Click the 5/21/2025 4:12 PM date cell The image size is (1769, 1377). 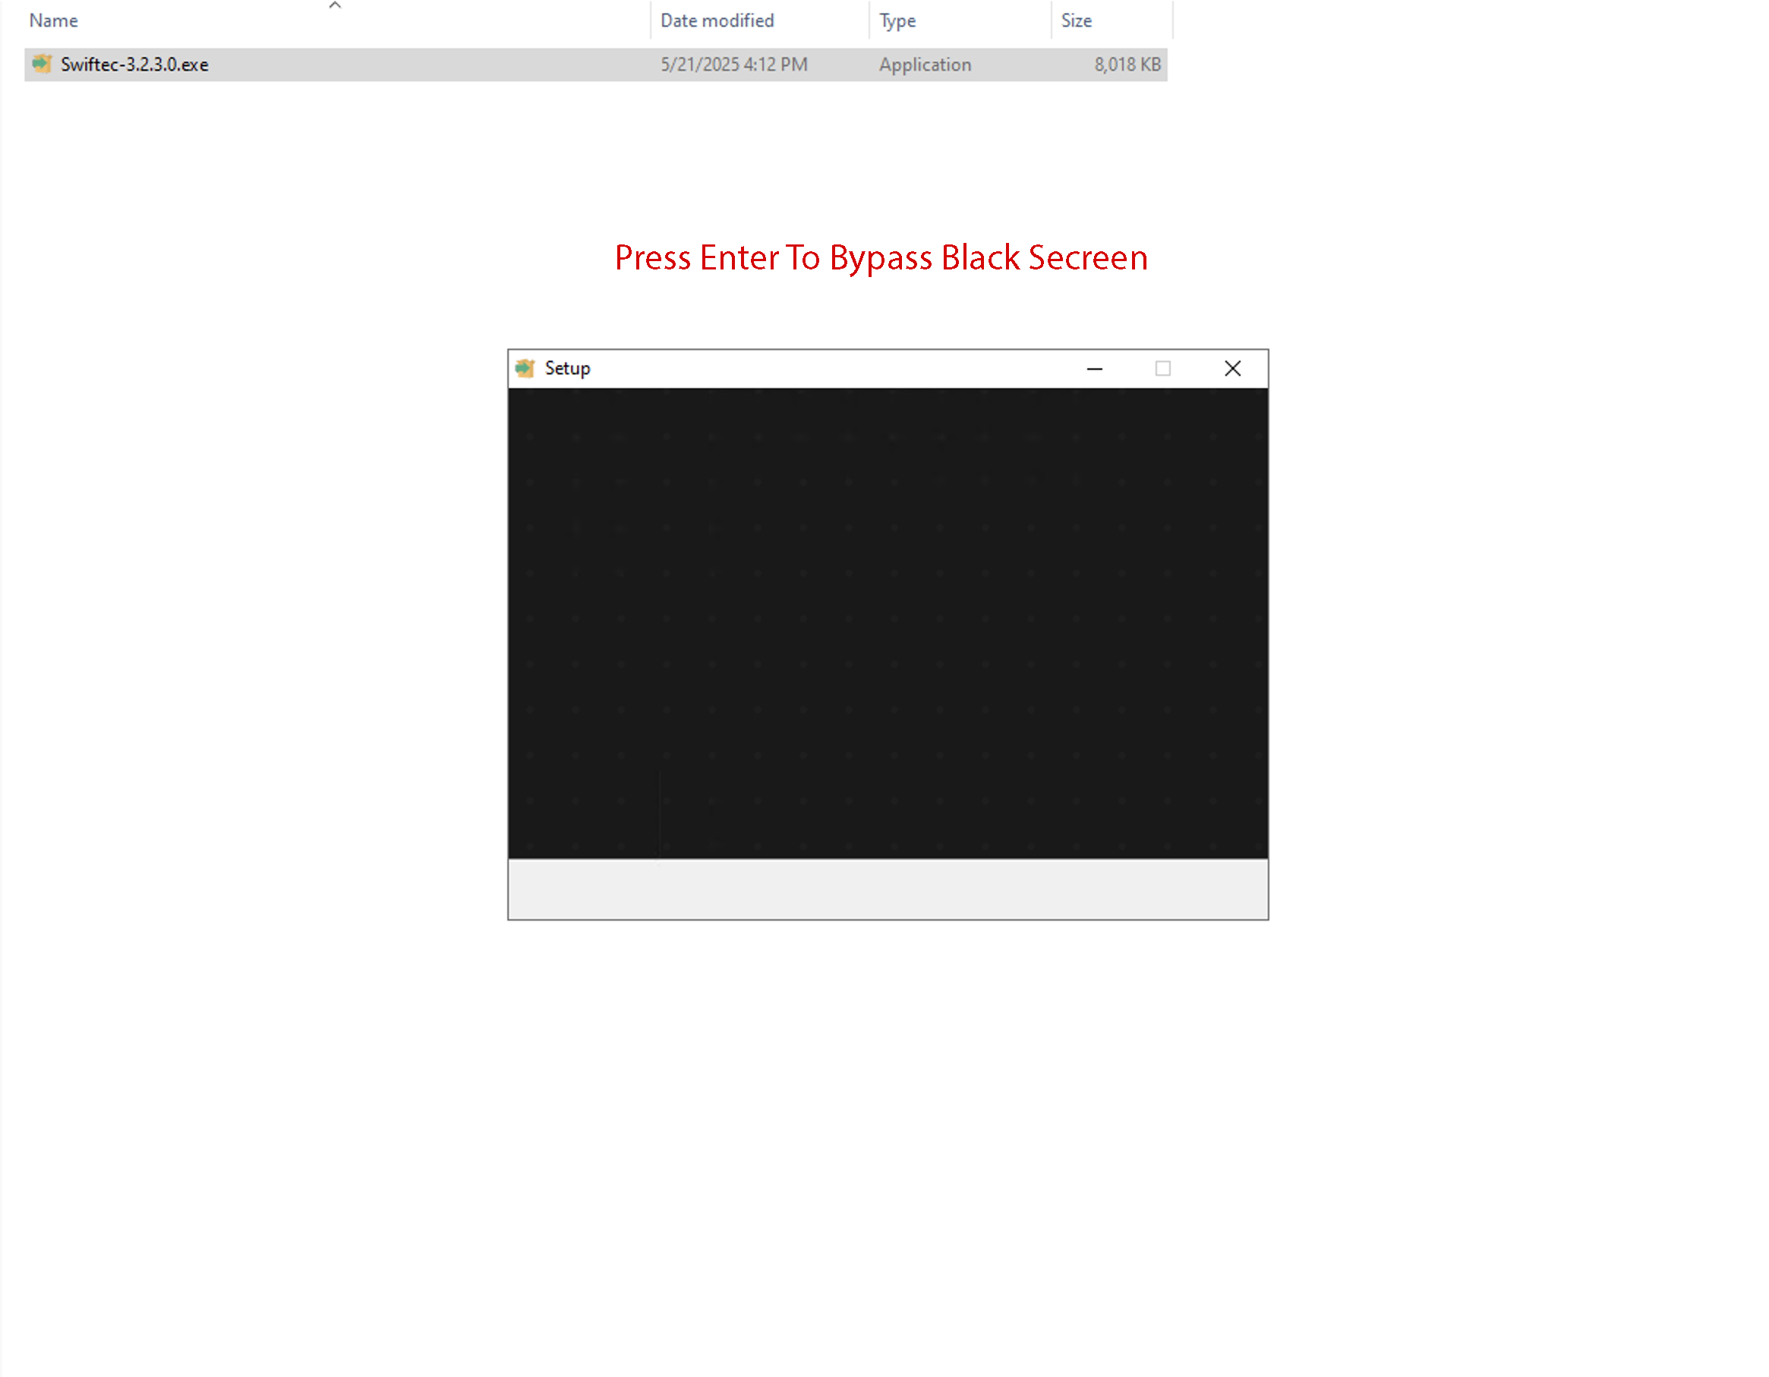[x=734, y=65]
